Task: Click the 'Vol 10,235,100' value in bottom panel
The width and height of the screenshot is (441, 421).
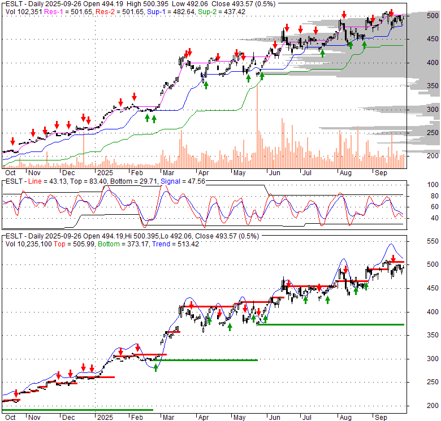Action: 28,244
